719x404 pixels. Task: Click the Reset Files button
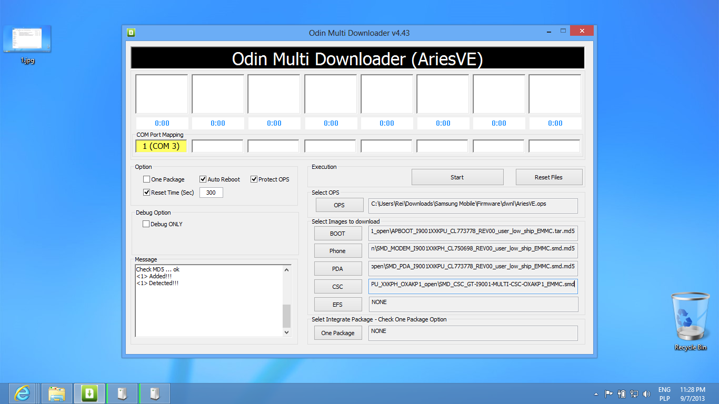pos(549,177)
